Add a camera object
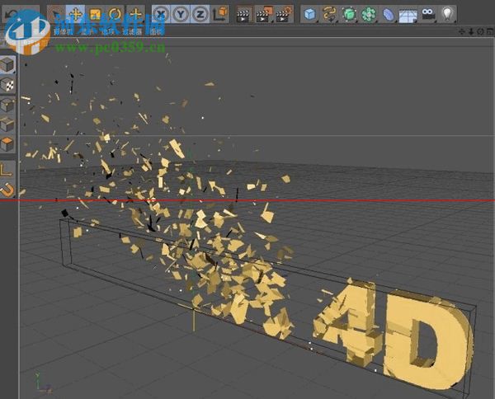 tap(427, 15)
